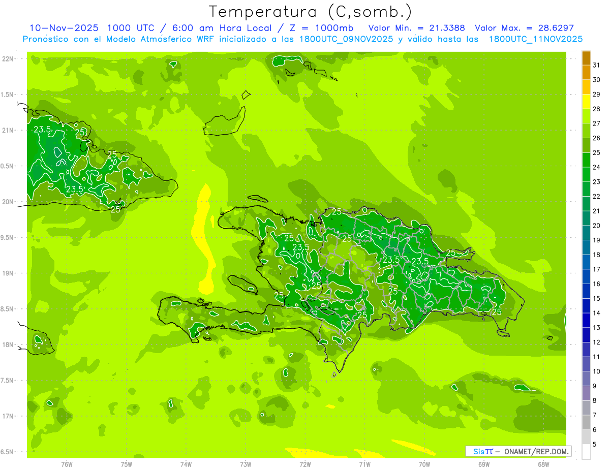Image resolution: width=610 pixels, height=471 pixels.
Task: Pick the green colorbar swatch between 24 and 25
Action: tap(586, 160)
